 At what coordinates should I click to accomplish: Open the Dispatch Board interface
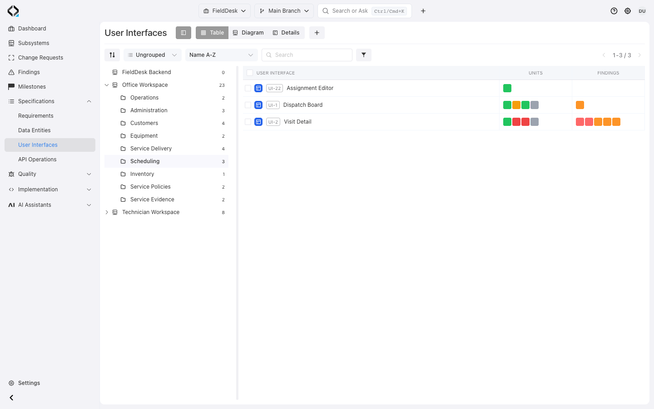[303, 105]
